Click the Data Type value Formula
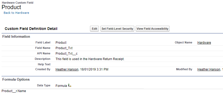This screenshot has width=223, height=97. pos(61,86)
